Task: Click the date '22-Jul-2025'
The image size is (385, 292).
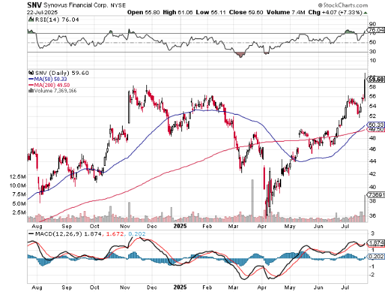Action: [x=42, y=12]
